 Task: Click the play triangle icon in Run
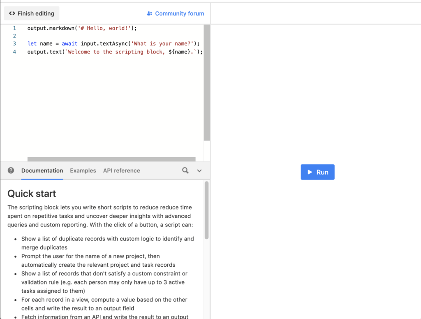(x=310, y=172)
